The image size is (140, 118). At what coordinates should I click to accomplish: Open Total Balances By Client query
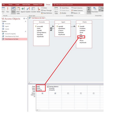coord(12,36)
